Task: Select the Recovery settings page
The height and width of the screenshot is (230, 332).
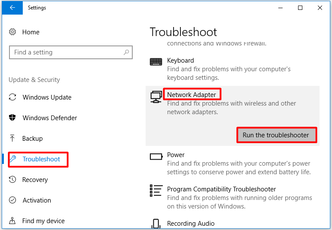Action: (35, 180)
